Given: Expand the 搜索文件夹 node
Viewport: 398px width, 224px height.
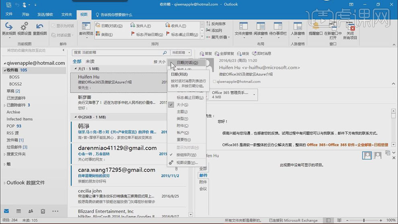Looking at the screenshot, I should 4,154.
